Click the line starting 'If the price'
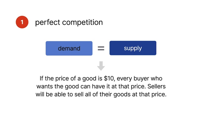This screenshot has height=113, width=202. click(101, 78)
